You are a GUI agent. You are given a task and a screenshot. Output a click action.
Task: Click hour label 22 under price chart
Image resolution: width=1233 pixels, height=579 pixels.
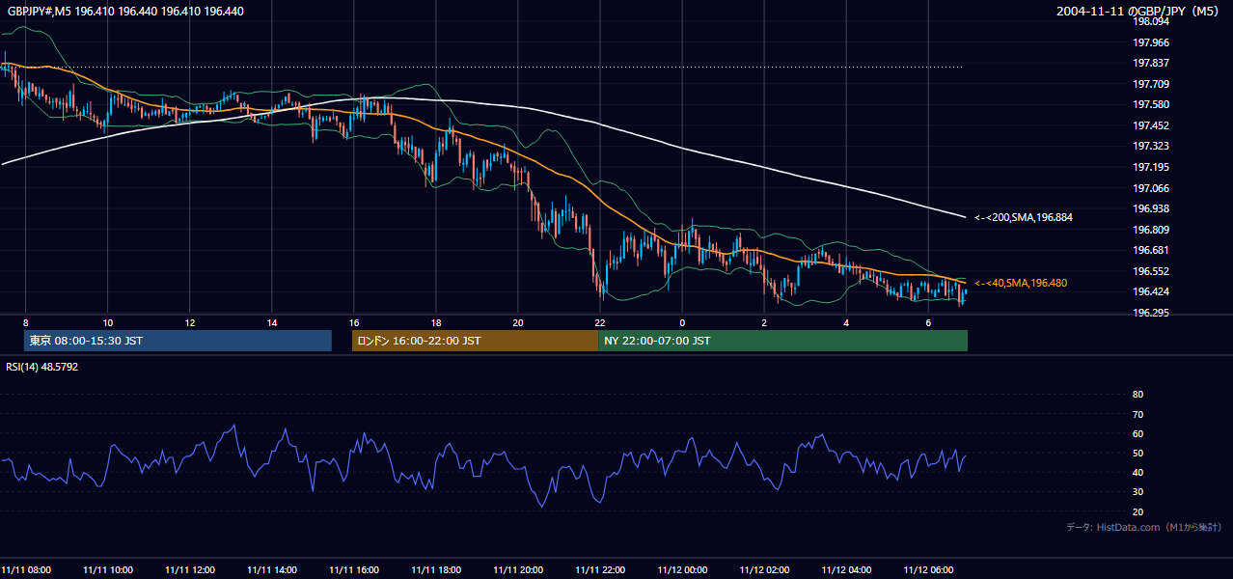600,322
